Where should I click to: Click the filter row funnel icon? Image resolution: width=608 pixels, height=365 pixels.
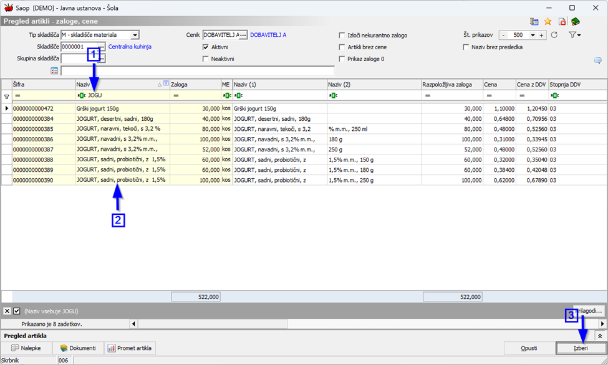click(x=6, y=97)
